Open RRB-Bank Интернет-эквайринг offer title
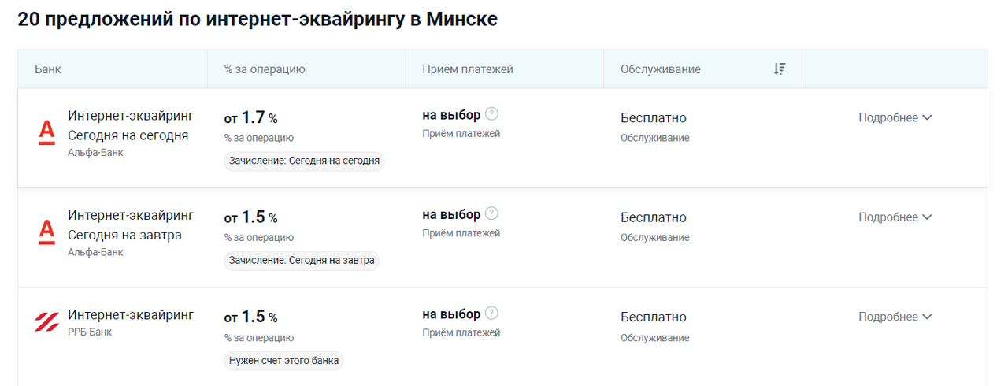Viewport: 1008px width, 386px height. point(130,315)
